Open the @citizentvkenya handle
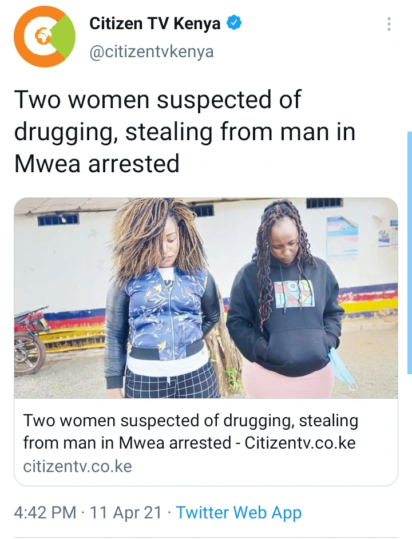This screenshot has height=539, width=412. [x=152, y=52]
